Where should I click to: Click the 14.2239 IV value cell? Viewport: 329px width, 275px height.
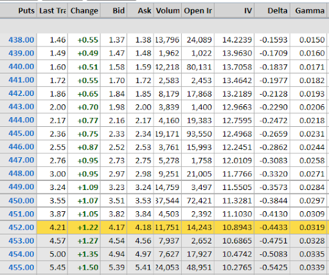coord(235,40)
